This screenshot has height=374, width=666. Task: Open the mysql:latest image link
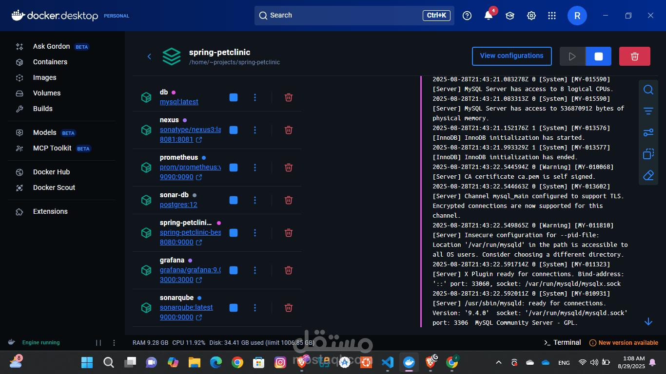(179, 102)
